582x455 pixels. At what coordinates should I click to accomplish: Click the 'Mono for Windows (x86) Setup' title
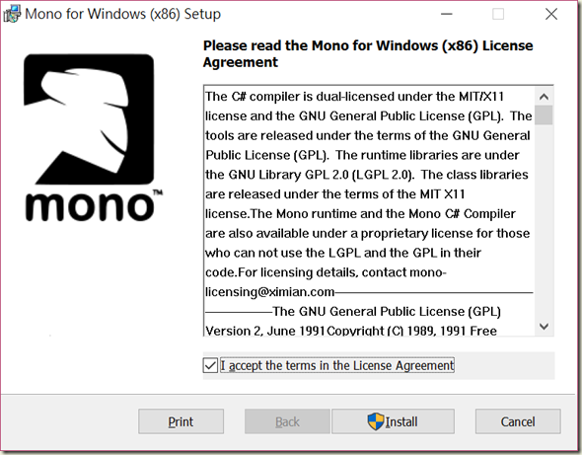coord(123,14)
